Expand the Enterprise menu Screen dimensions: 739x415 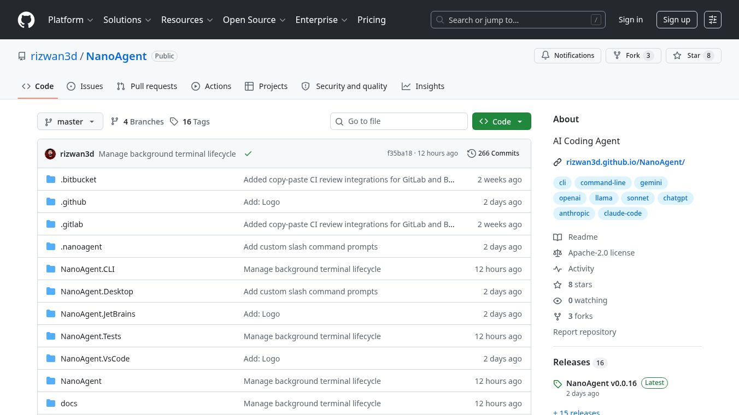coord(321,20)
